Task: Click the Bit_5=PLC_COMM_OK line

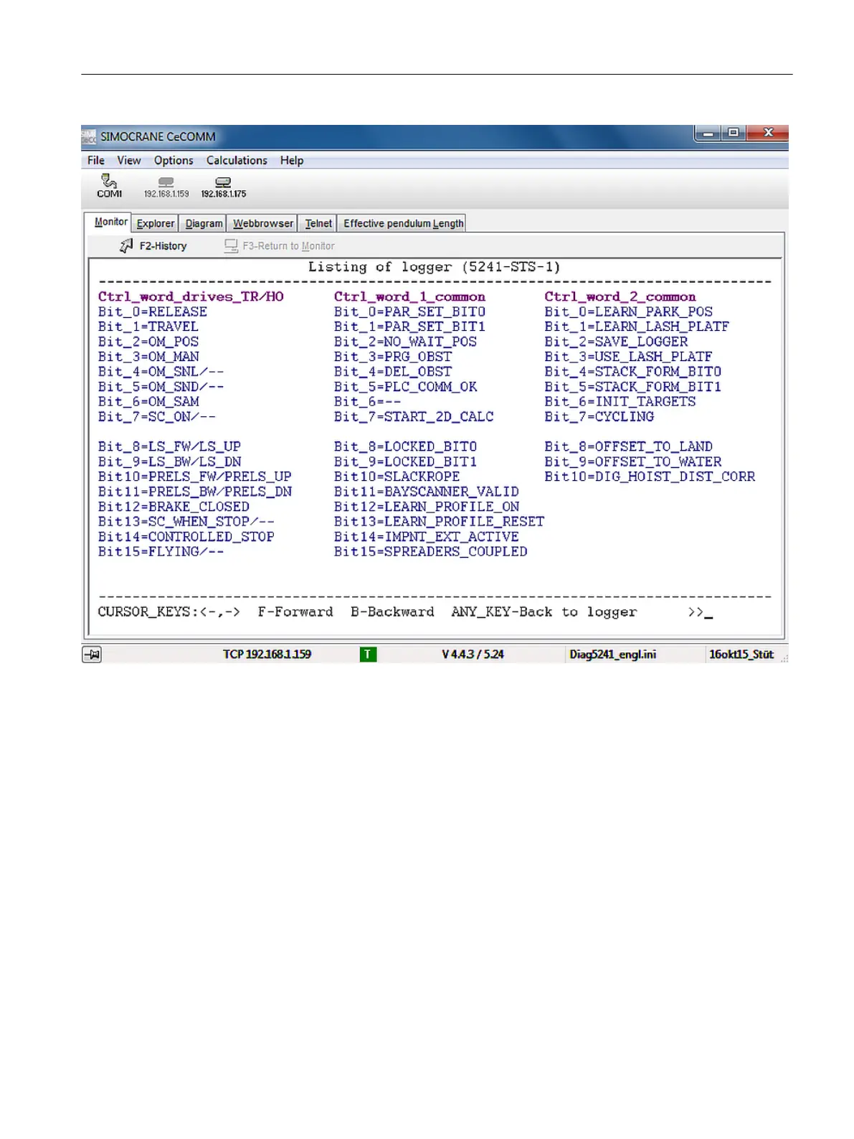Action: [x=406, y=388]
